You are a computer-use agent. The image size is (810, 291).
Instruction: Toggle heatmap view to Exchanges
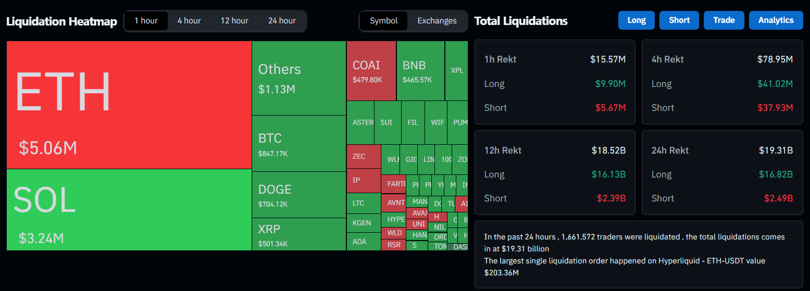pos(437,21)
